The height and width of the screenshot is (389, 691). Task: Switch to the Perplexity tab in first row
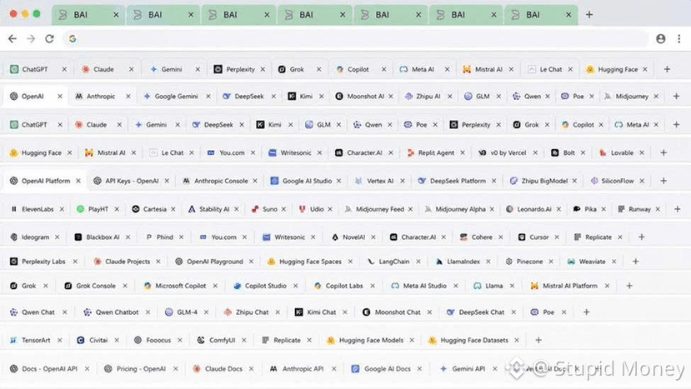(x=239, y=69)
